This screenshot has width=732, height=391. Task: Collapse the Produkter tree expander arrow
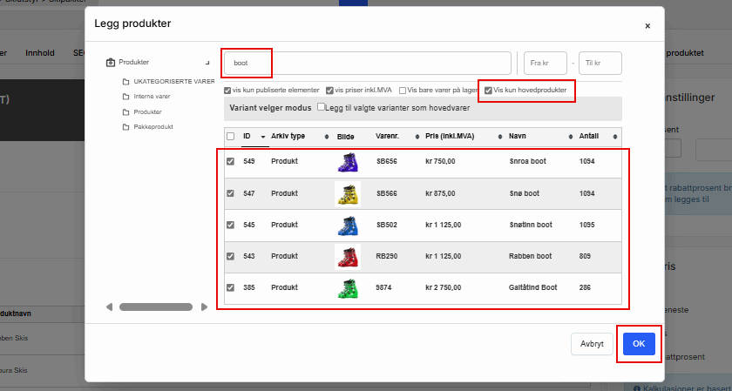[x=207, y=63]
